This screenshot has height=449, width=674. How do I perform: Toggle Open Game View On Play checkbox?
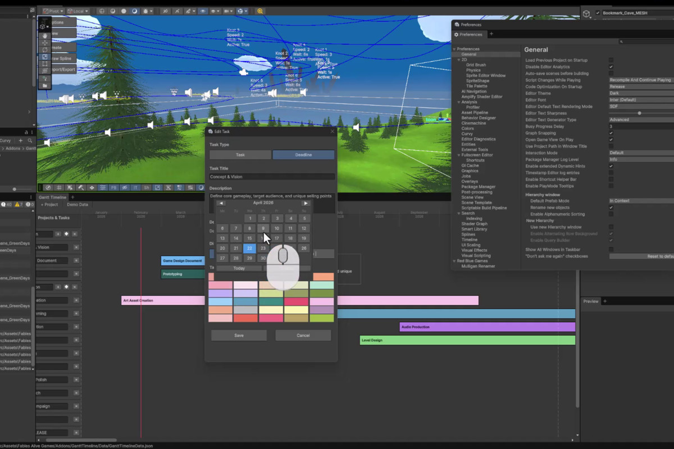(611, 140)
